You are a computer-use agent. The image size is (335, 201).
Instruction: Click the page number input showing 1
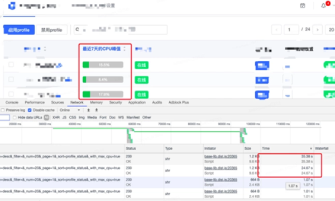pyautogui.click(x=291, y=30)
